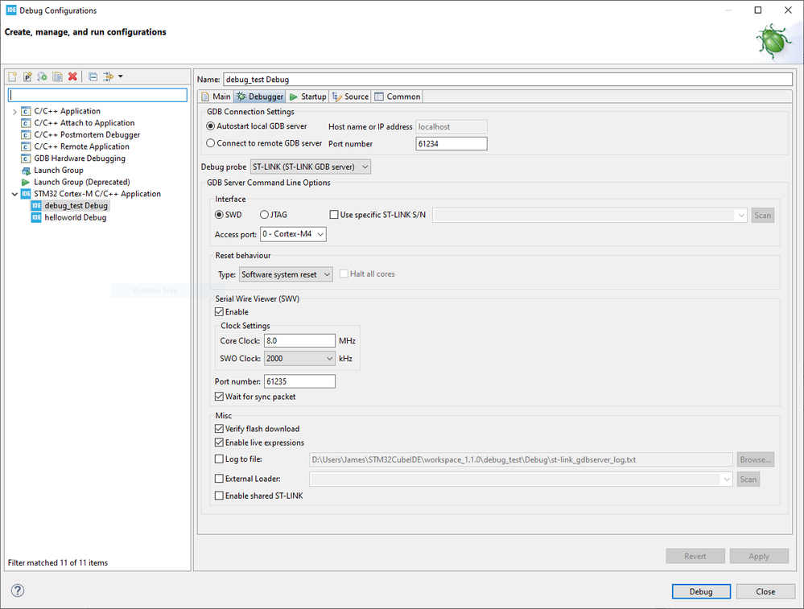Open the Reset behaviour Type dropdown
The width and height of the screenshot is (804, 609).
click(x=286, y=274)
